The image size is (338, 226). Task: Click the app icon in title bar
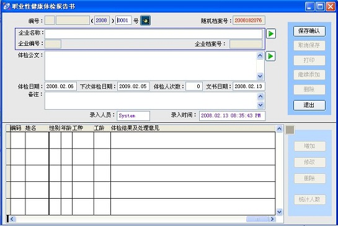click(6, 6)
